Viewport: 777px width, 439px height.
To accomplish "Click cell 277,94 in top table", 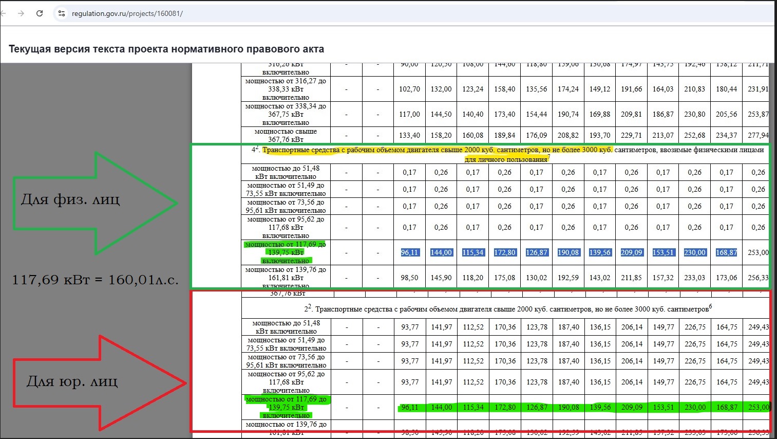I will coord(758,135).
